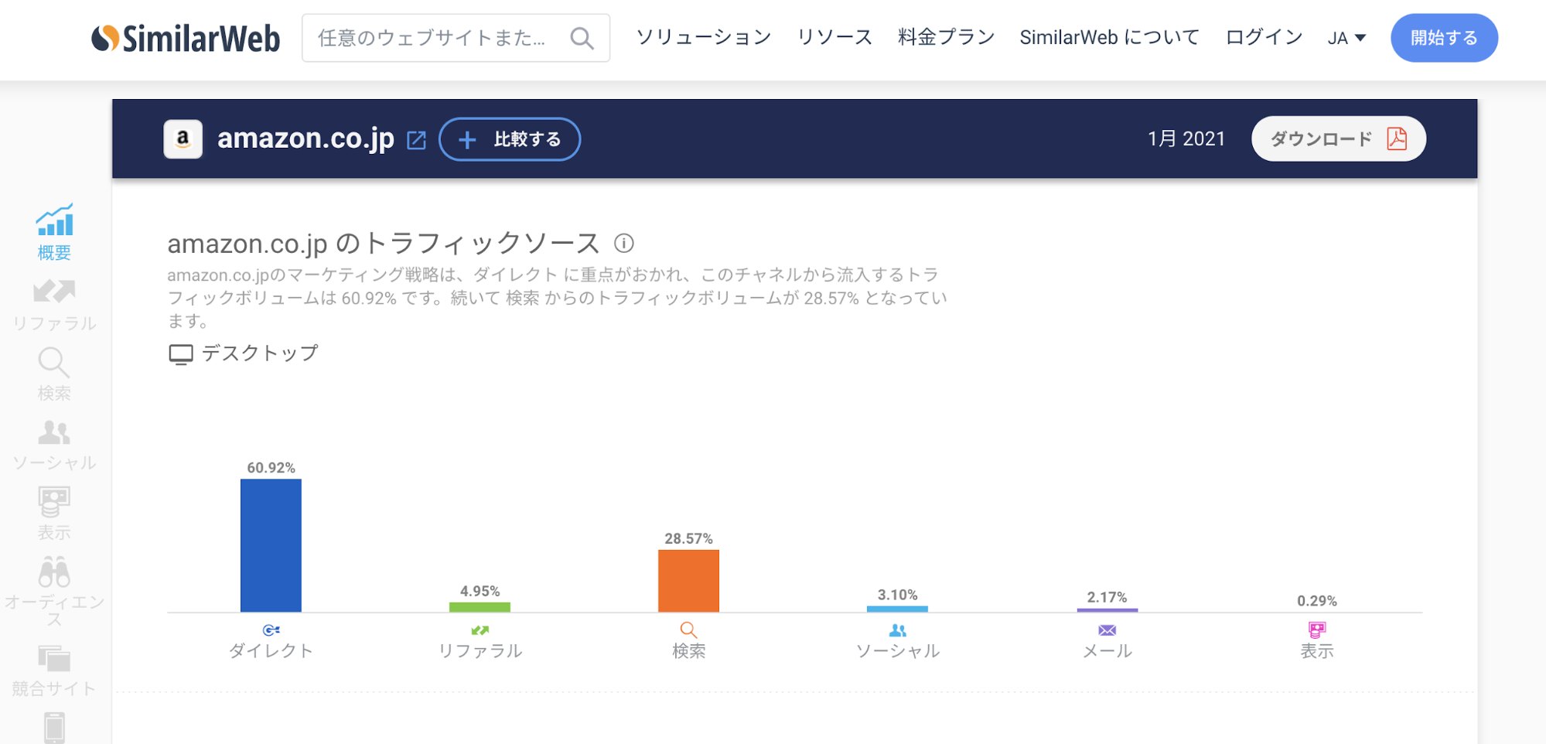Open the 概要 overview sidebar section
1546x744 pixels.
pos(54,231)
